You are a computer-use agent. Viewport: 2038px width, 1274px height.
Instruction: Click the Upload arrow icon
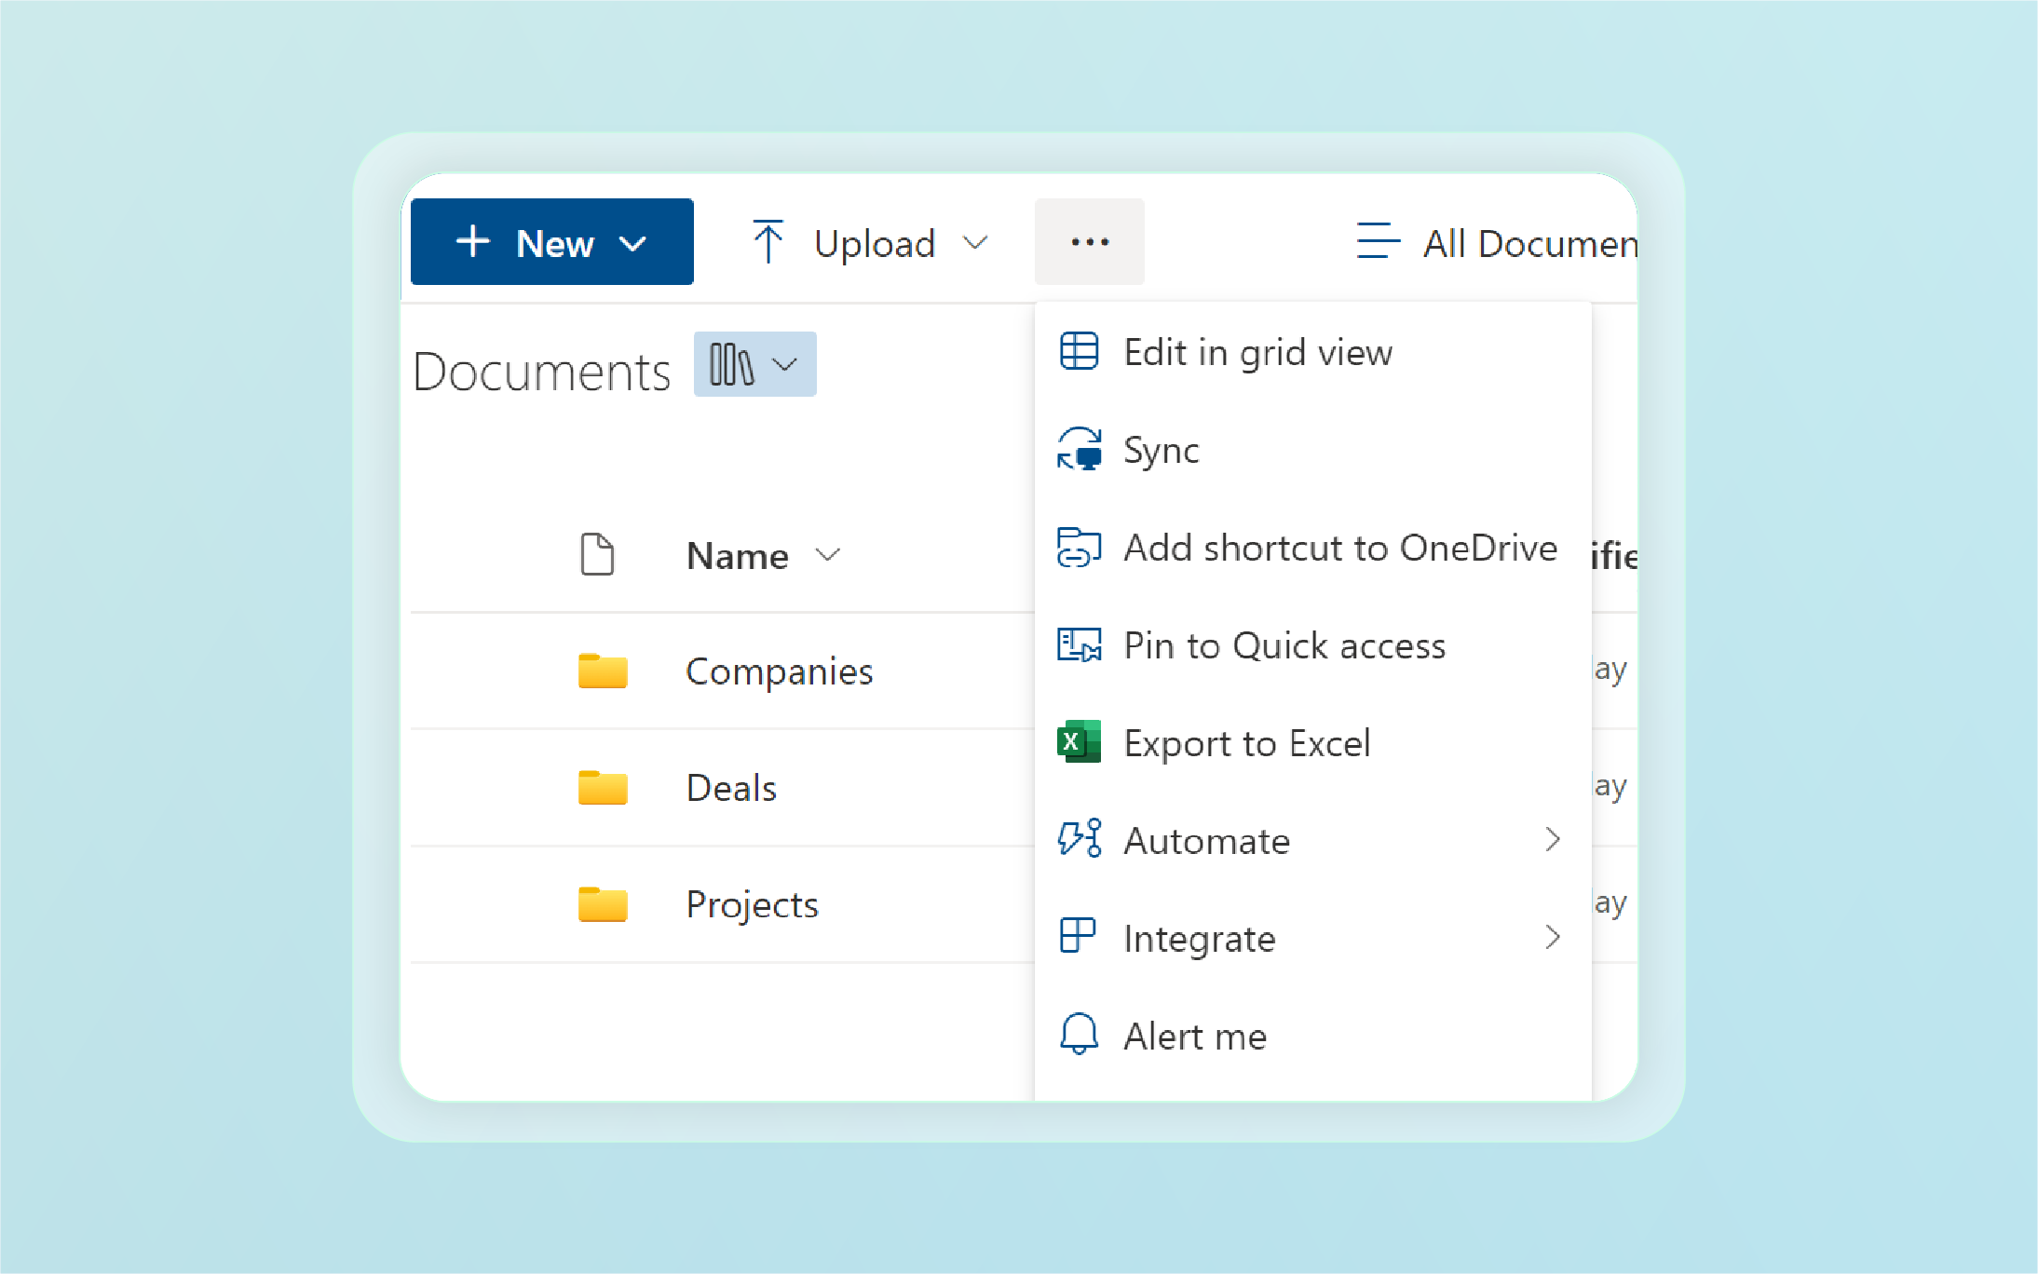pyautogui.click(x=768, y=242)
